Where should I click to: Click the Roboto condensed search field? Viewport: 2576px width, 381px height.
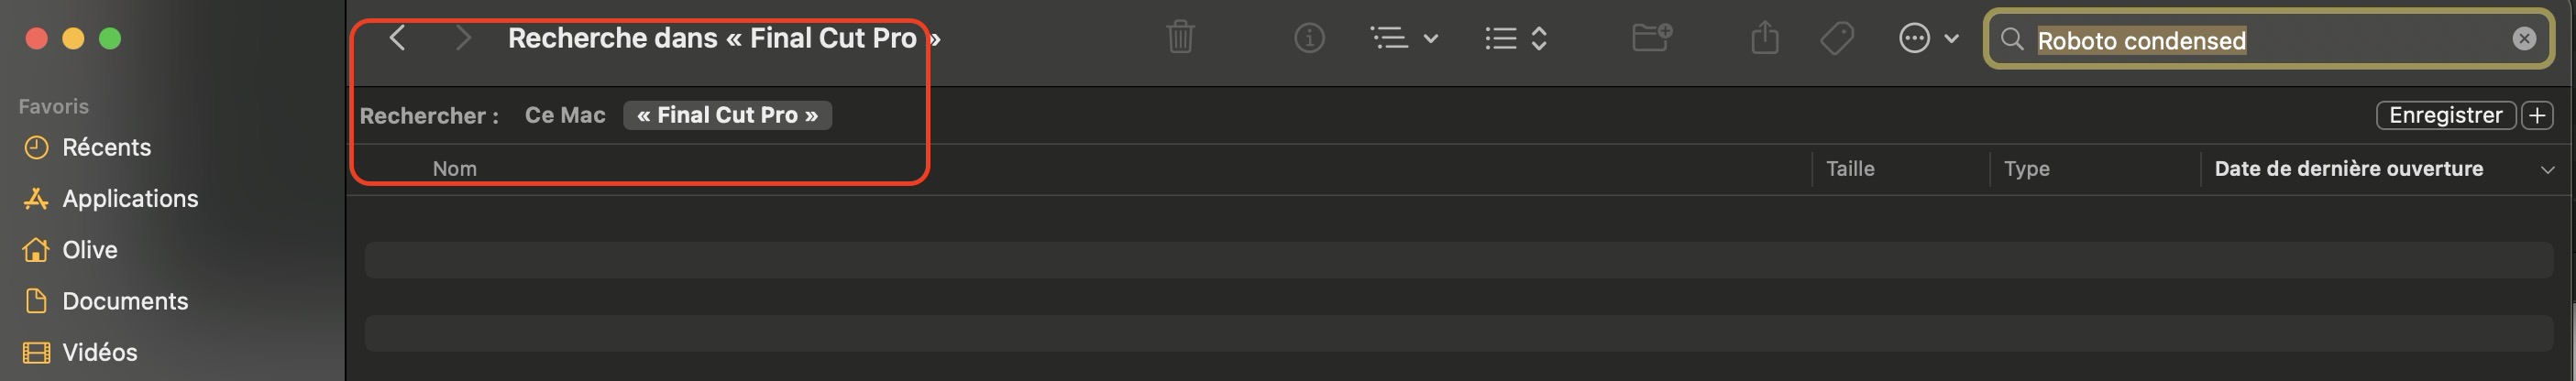click(2260, 40)
